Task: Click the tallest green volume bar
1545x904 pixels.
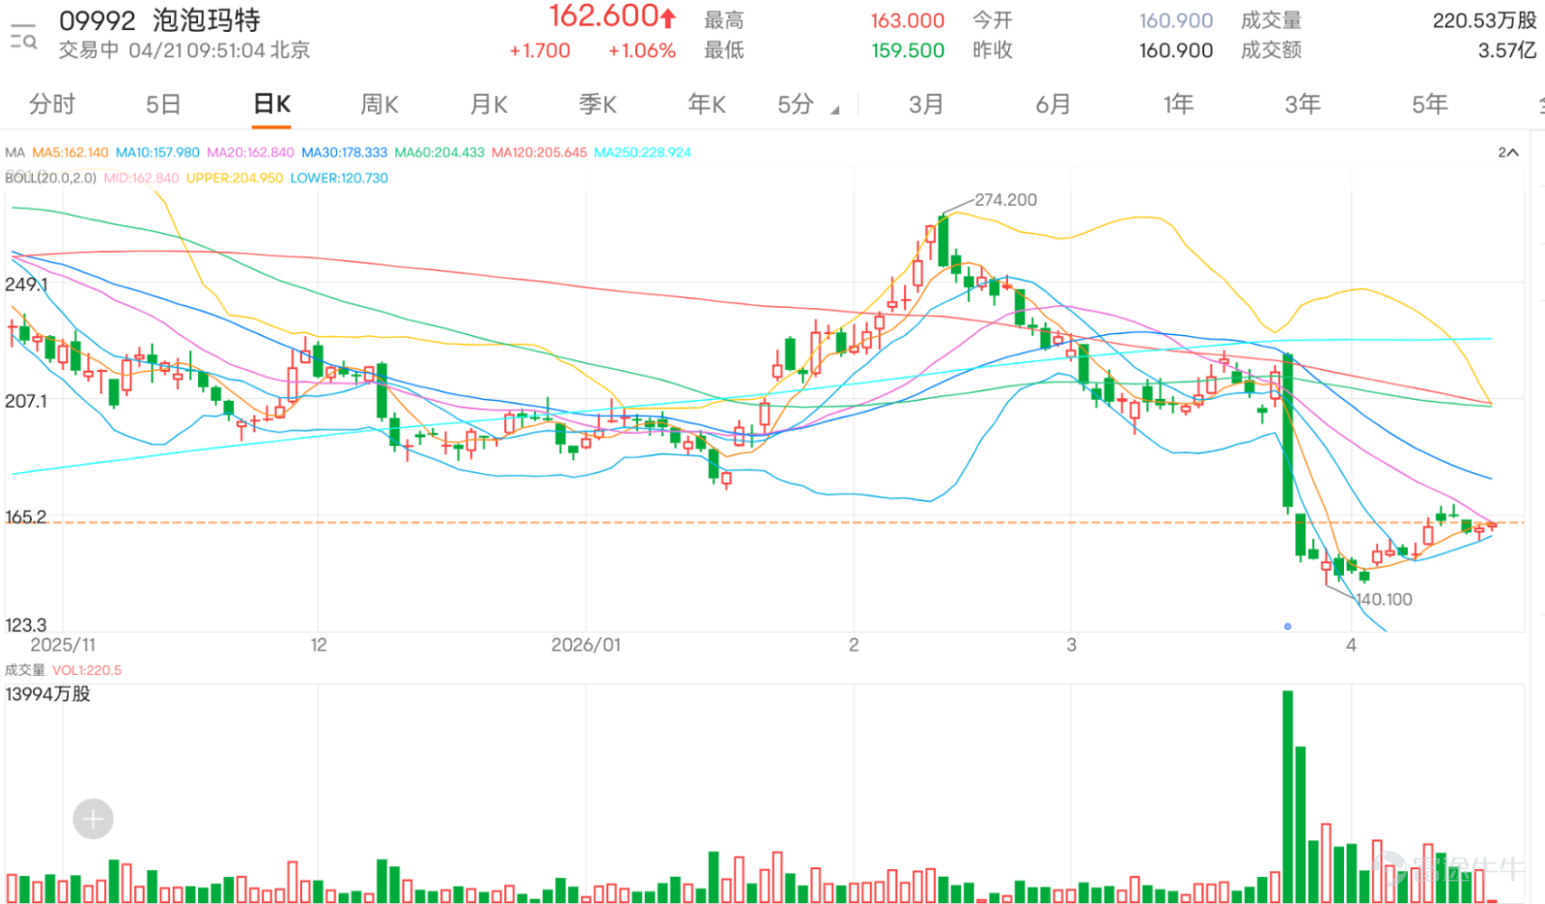Action: tap(1287, 797)
